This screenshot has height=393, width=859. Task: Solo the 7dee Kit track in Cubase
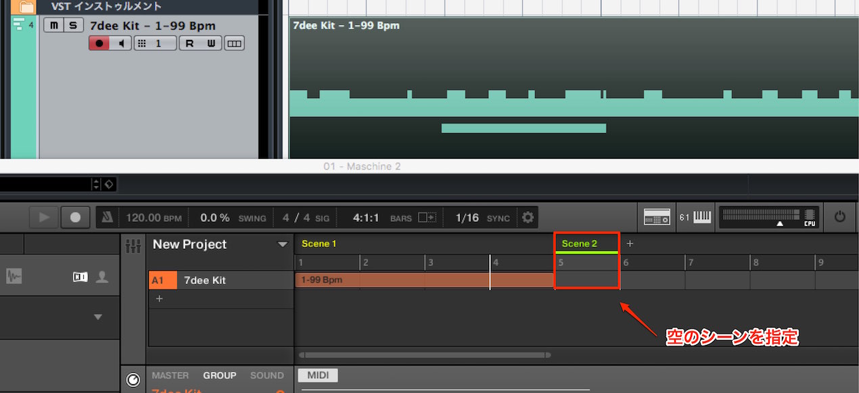coord(73,26)
